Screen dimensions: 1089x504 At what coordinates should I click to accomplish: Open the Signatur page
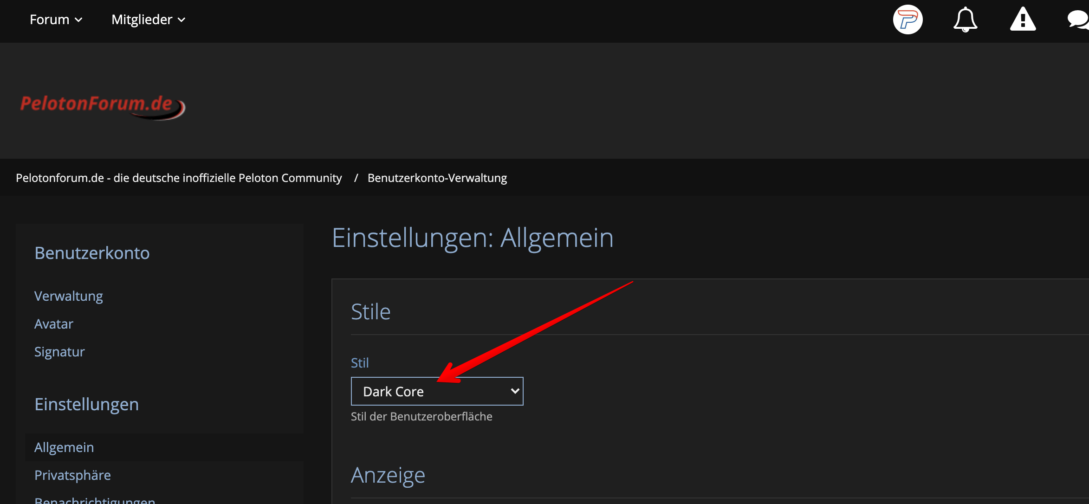click(x=59, y=352)
